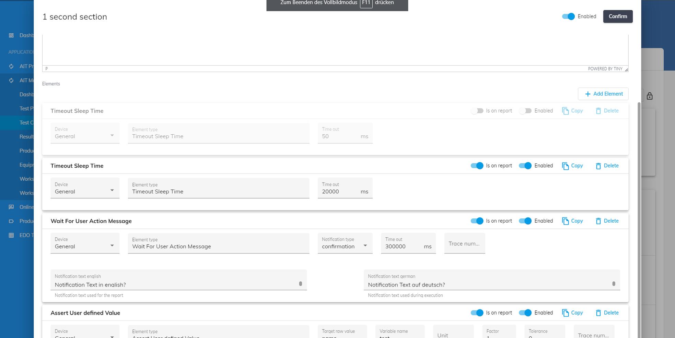Click the Delete trash icon for Wait For User Action Message

598,221
